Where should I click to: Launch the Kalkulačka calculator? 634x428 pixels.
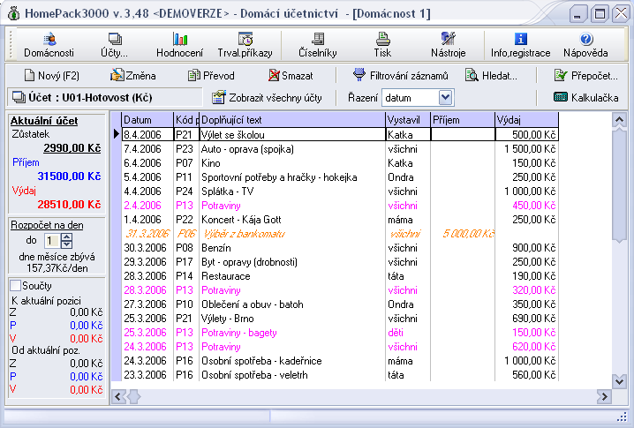tap(585, 97)
